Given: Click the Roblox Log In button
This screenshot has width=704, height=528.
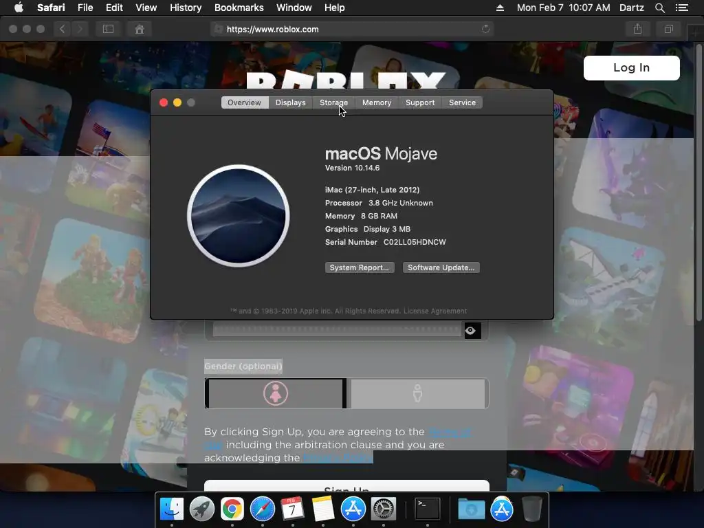Looking at the screenshot, I should tap(631, 68).
